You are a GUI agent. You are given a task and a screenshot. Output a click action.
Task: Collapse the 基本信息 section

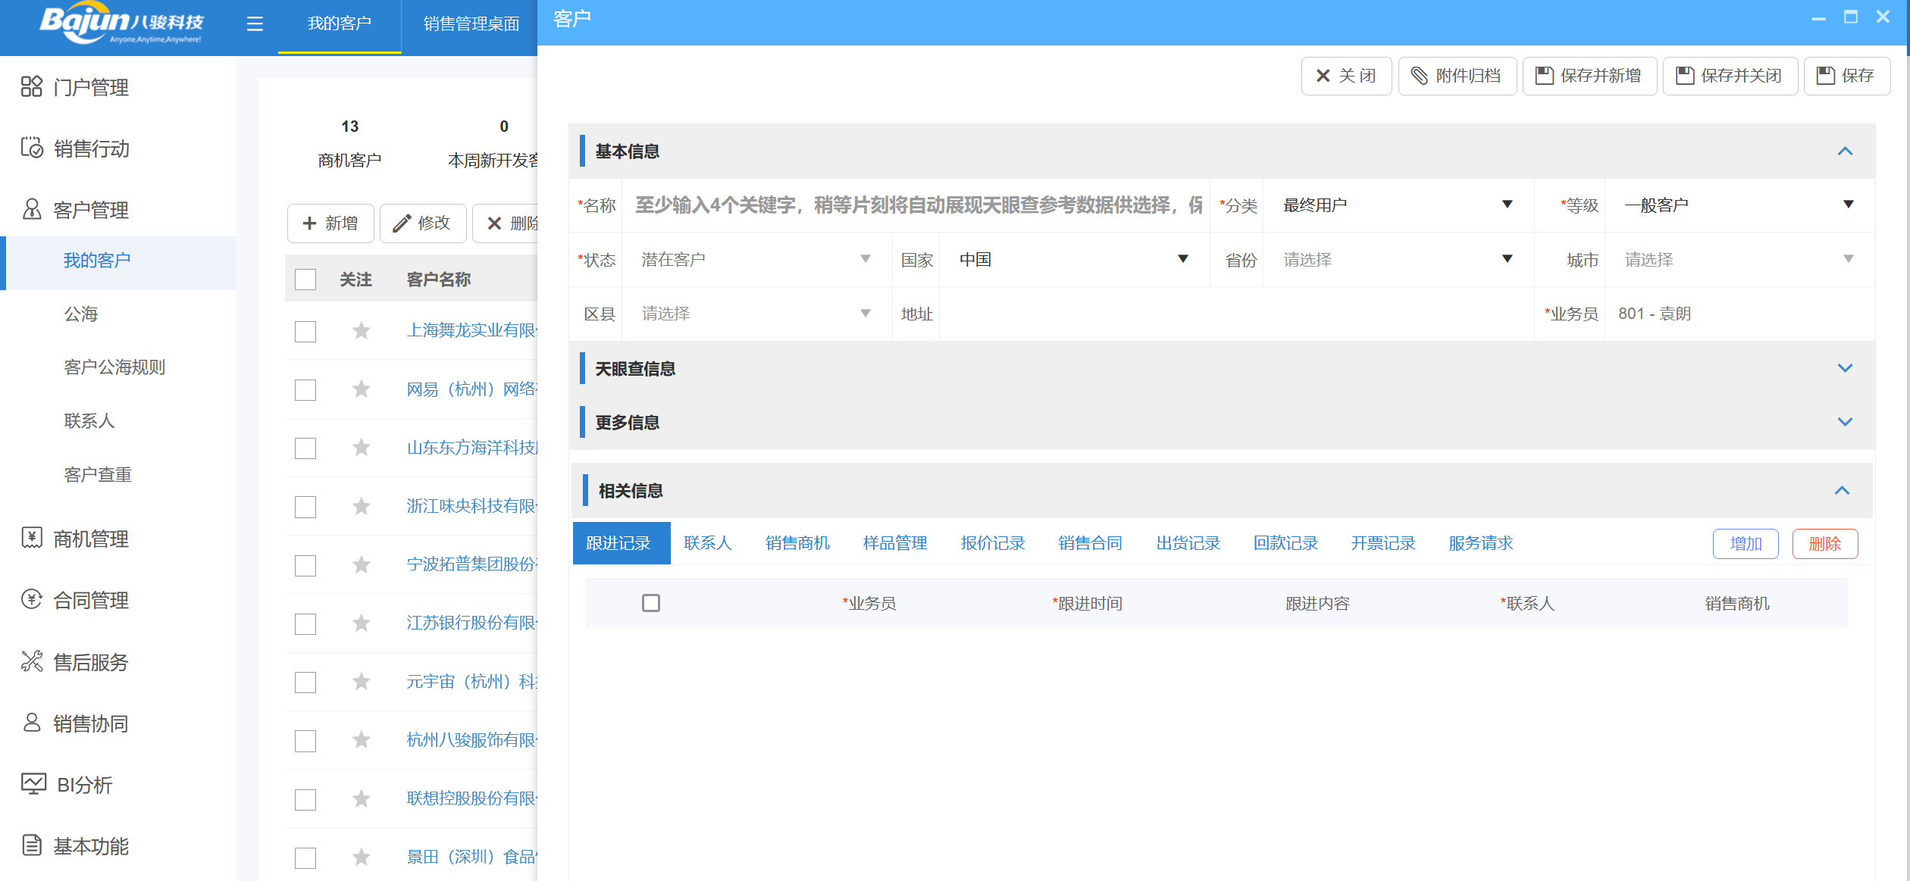[x=1844, y=152]
